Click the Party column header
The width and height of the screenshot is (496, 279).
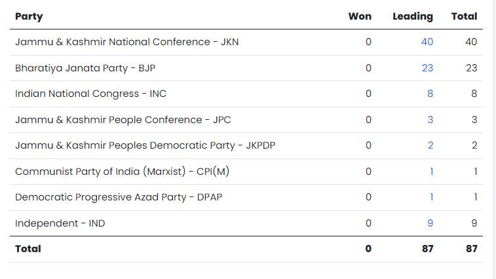tap(29, 16)
